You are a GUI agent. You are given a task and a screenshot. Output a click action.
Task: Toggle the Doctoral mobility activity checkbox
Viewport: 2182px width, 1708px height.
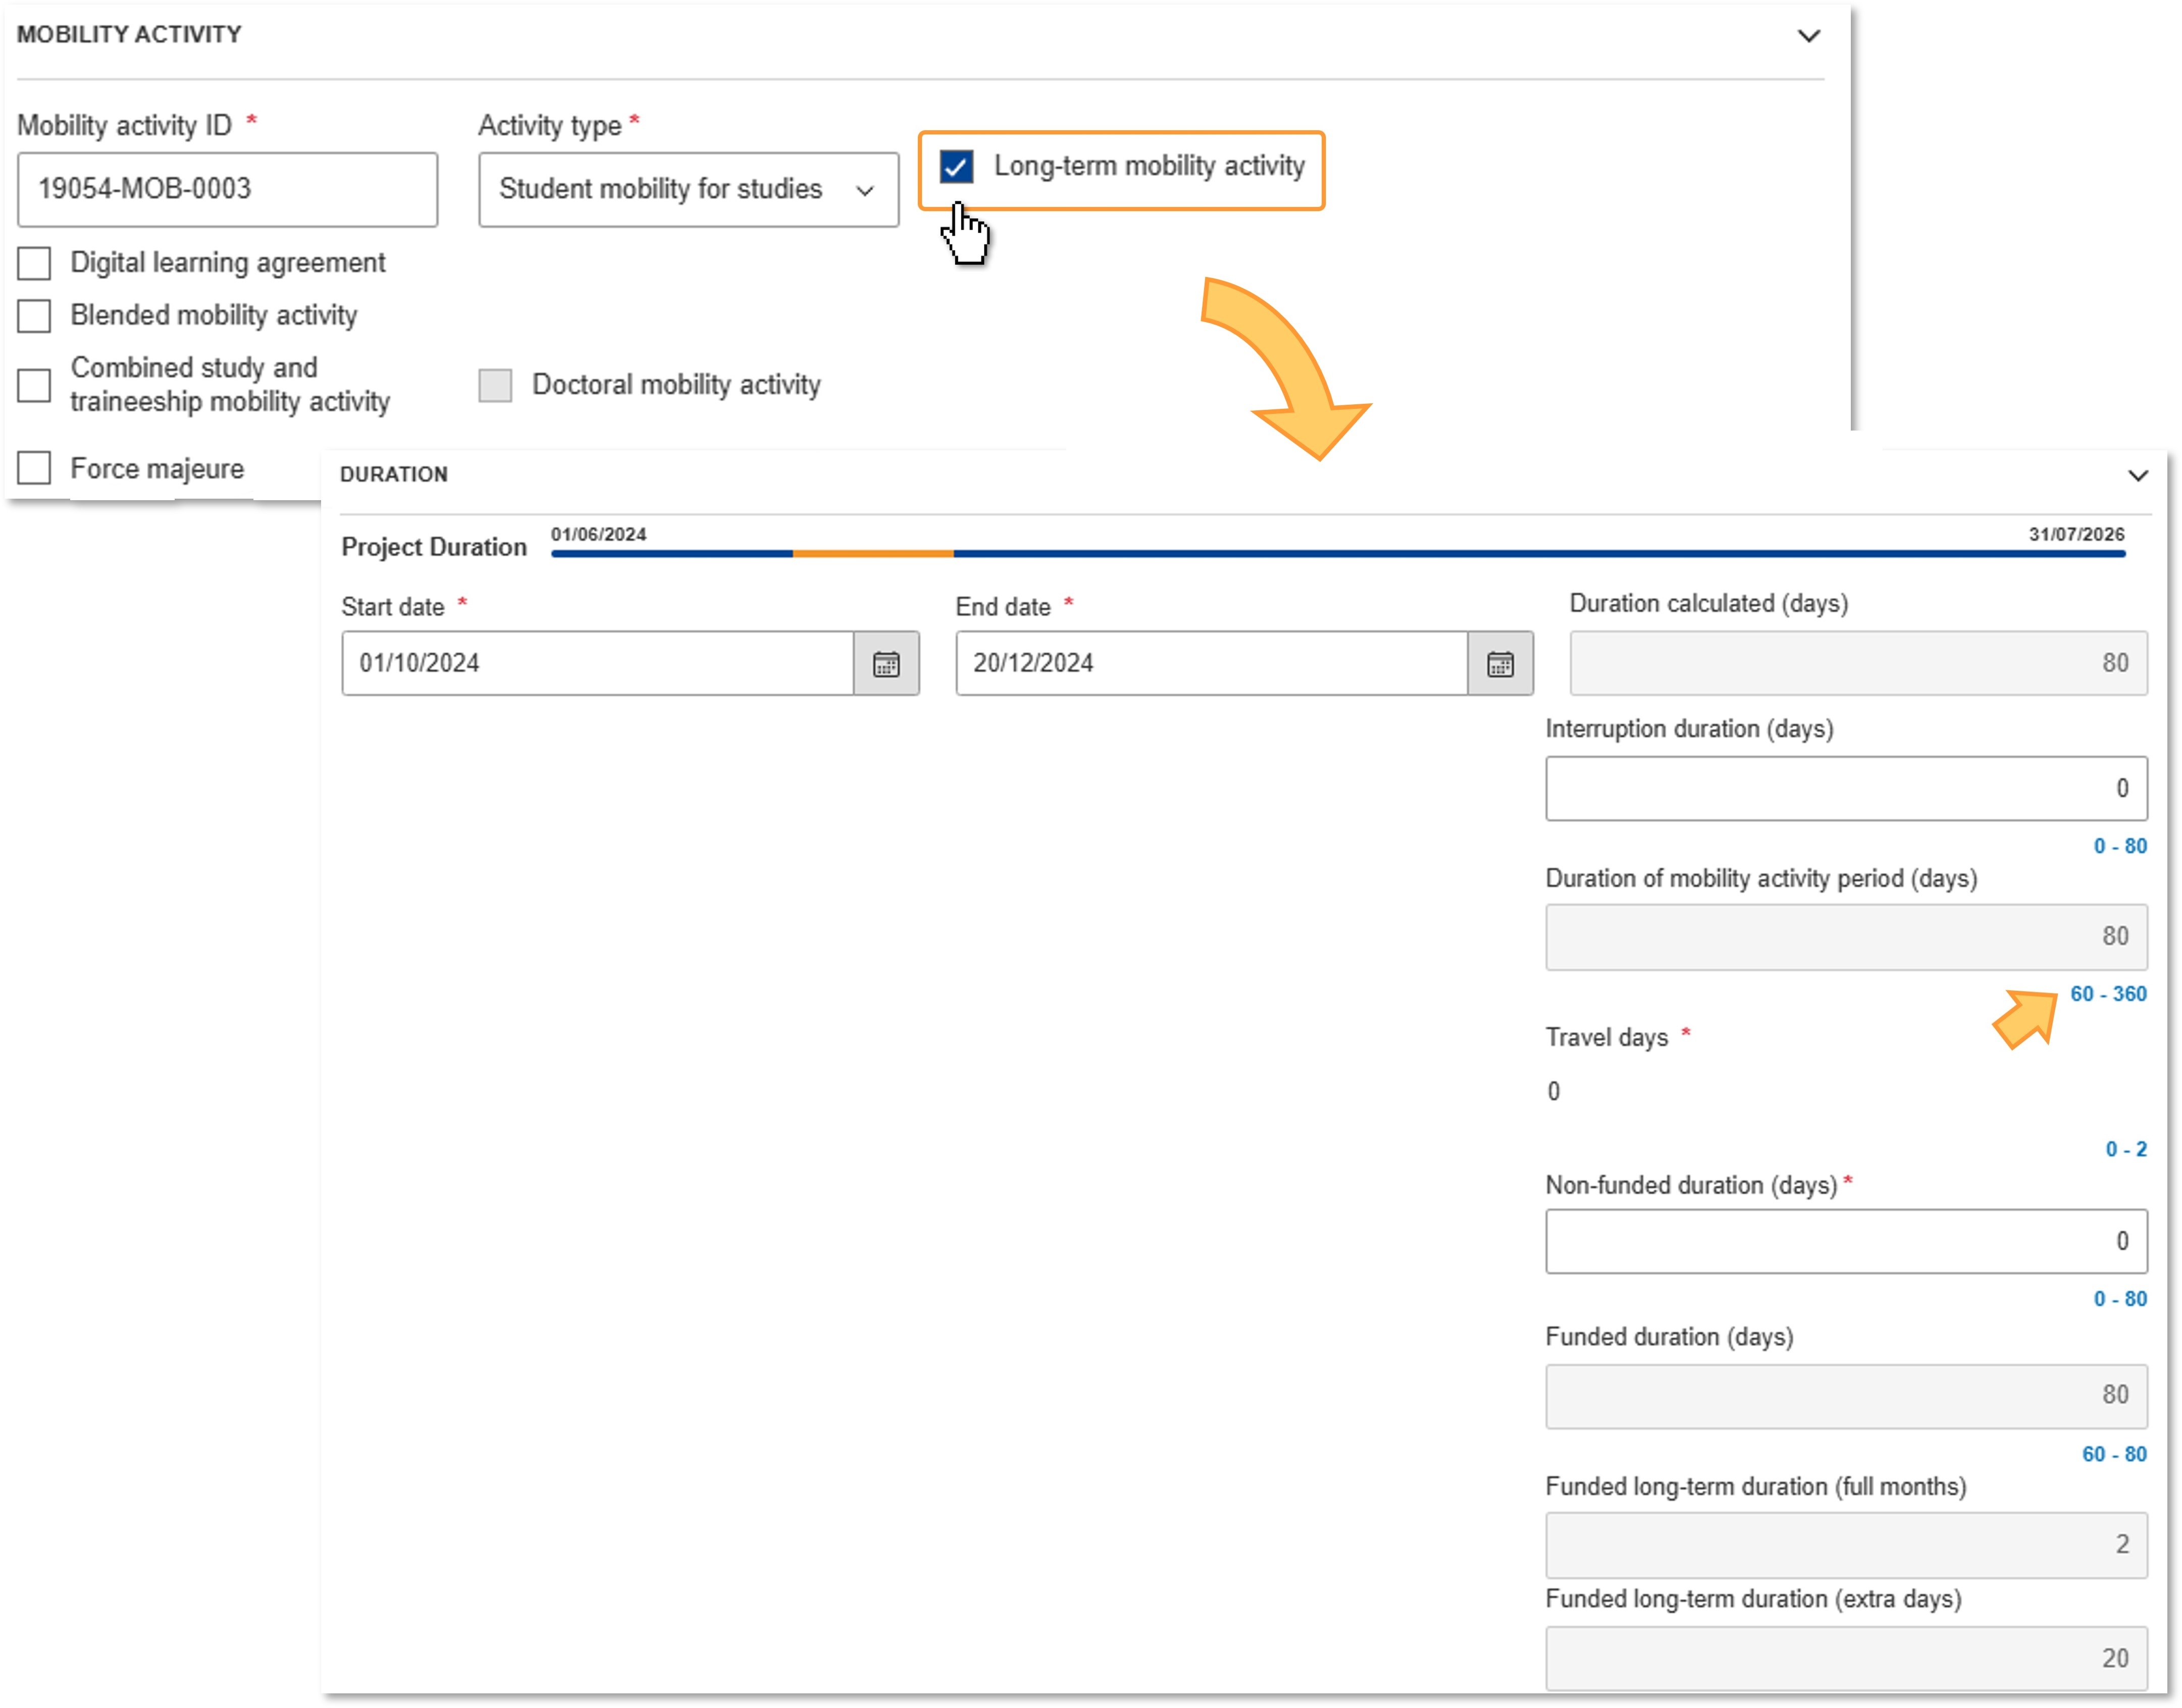pos(495,385)
